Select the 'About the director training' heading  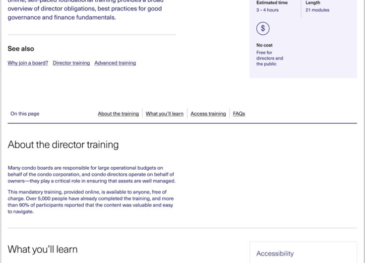point(63,145)
